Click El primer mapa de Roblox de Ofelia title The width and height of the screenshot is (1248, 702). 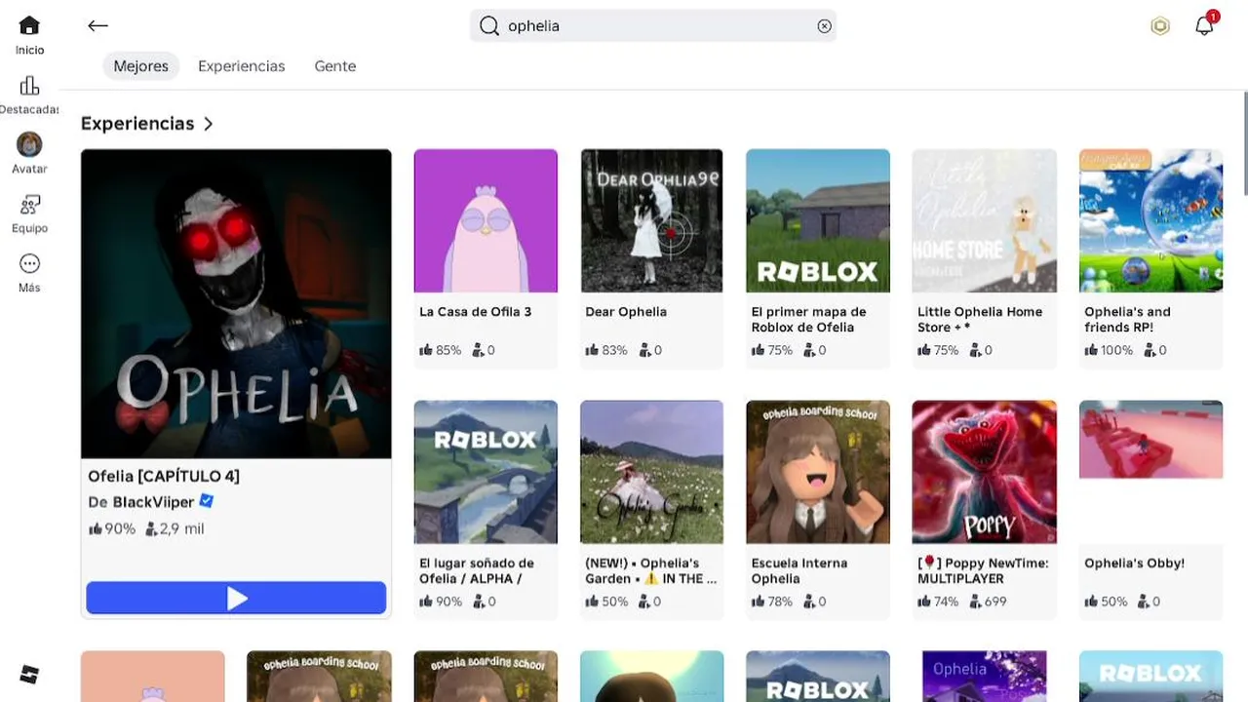click(x=809, y=320)
